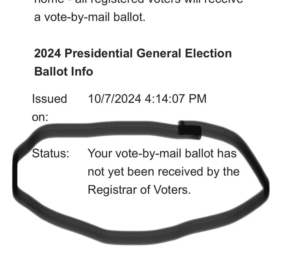Click 'a vote-by-mail ballot.' paragraph line
This screenshot has width=284, height=267.
coord(90,17)
